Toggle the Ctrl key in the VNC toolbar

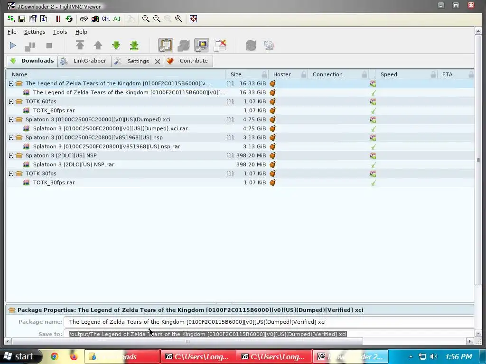click(106, 19)
